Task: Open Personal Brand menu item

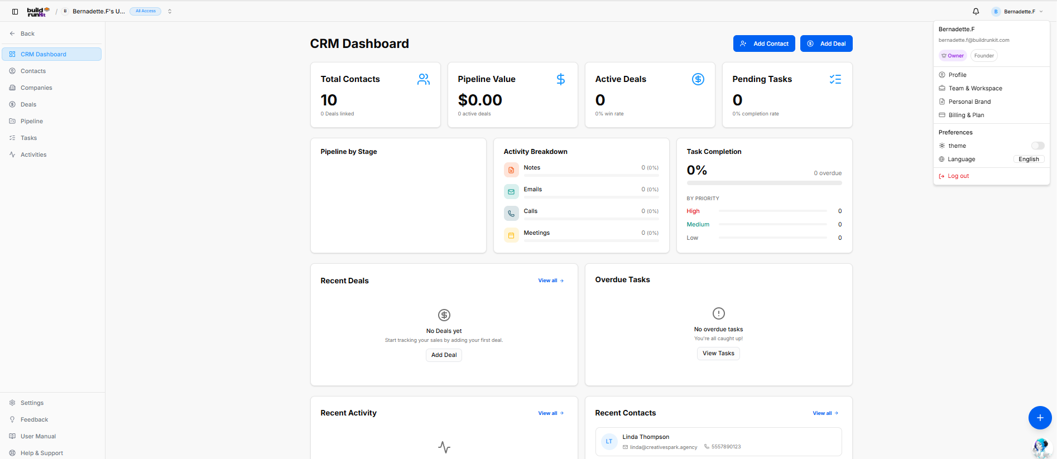Action: (991, 102)
